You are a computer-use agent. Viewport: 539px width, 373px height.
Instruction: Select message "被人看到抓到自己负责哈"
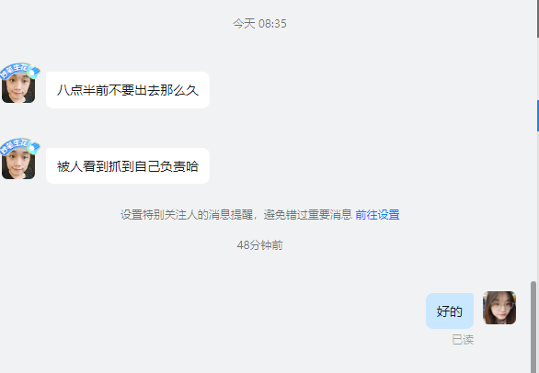128,166
